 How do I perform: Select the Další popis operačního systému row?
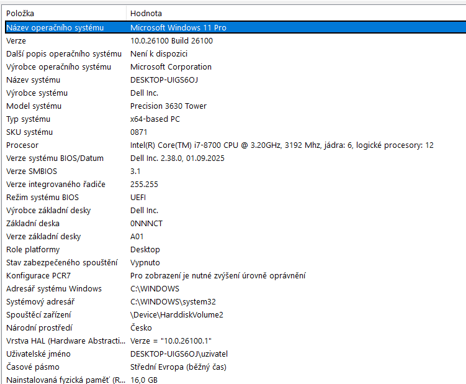(x=235, y=54)
